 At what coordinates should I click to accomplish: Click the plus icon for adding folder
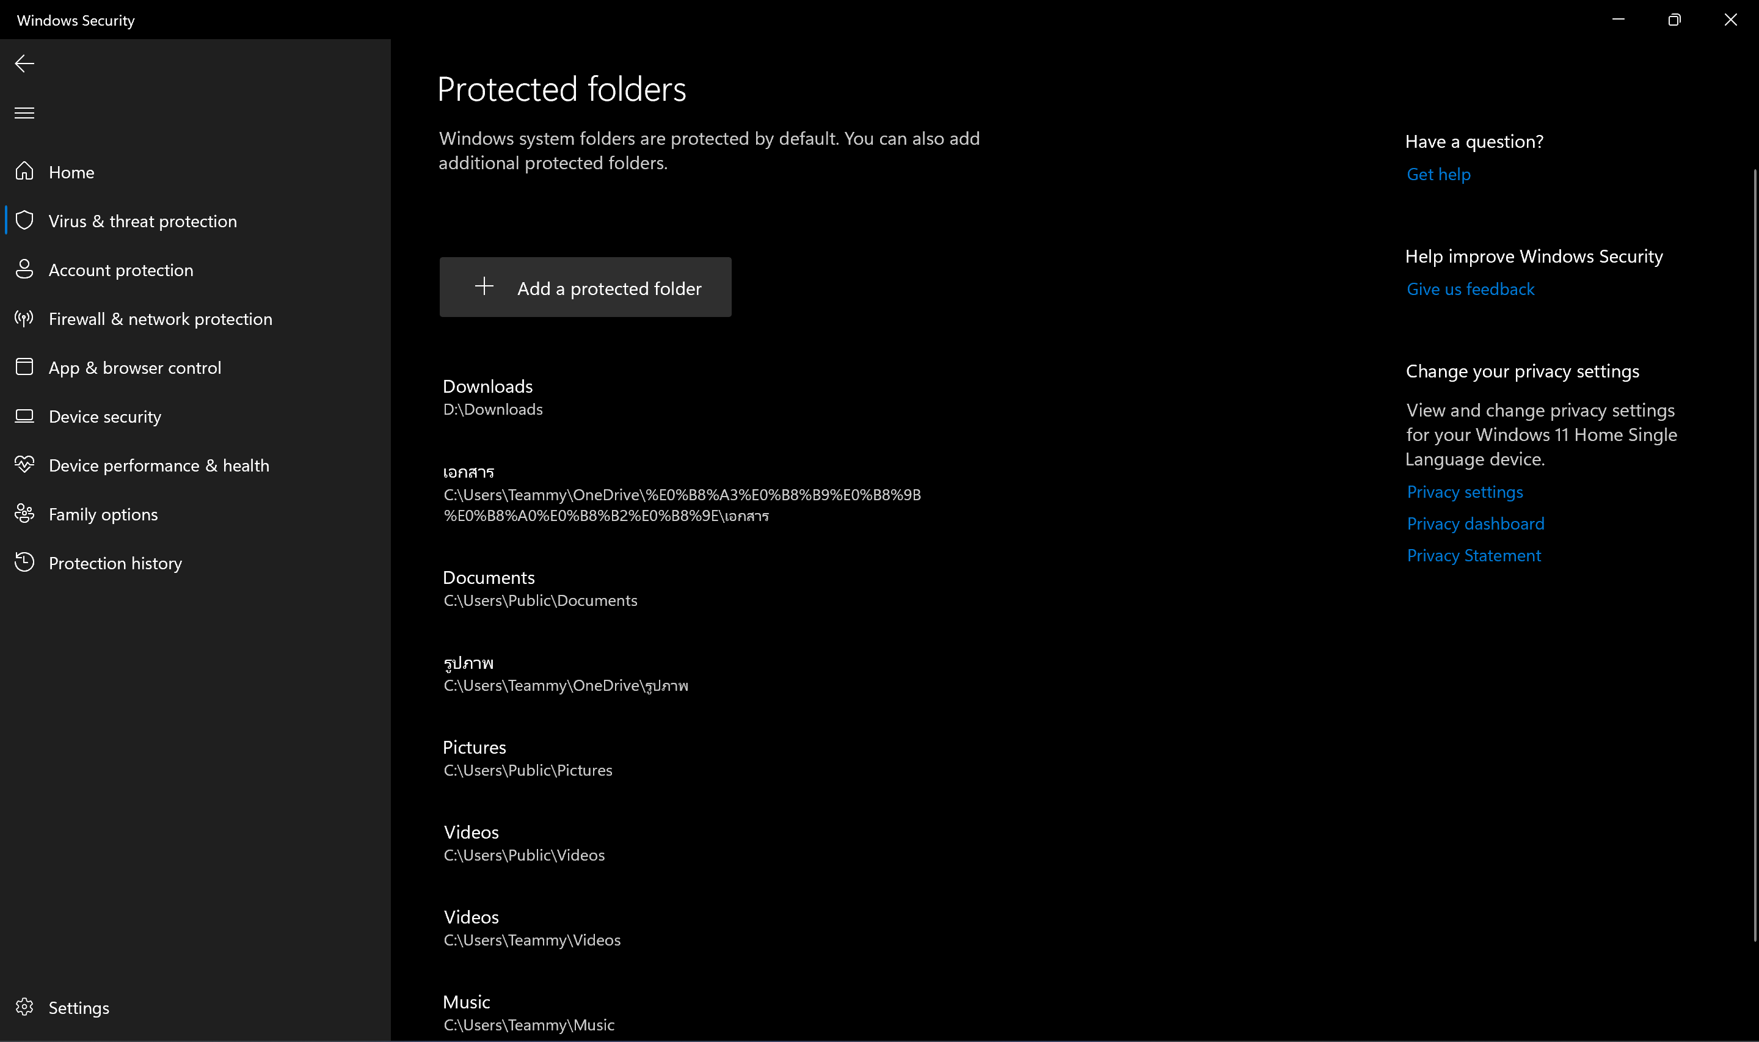[484, 286]
